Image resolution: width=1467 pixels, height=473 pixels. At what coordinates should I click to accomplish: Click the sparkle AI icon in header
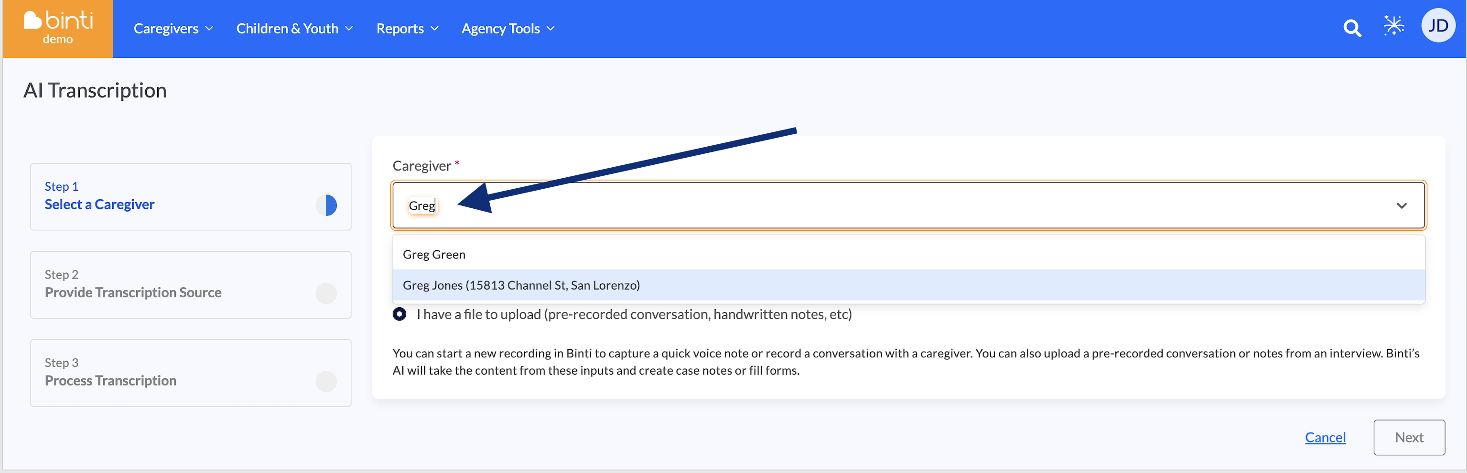1393,26
